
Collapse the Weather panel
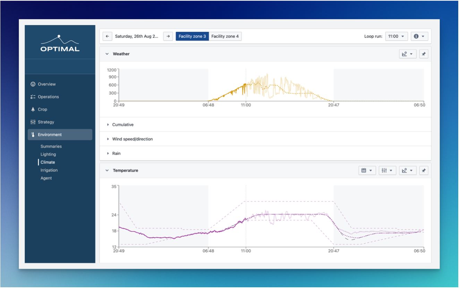[x=107, y=54]
